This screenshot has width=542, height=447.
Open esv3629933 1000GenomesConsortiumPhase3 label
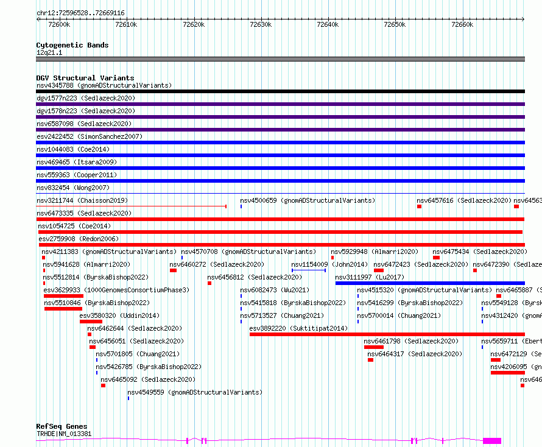(x=116, y=290)
